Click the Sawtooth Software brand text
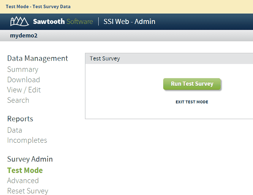 tap(63, 22)
